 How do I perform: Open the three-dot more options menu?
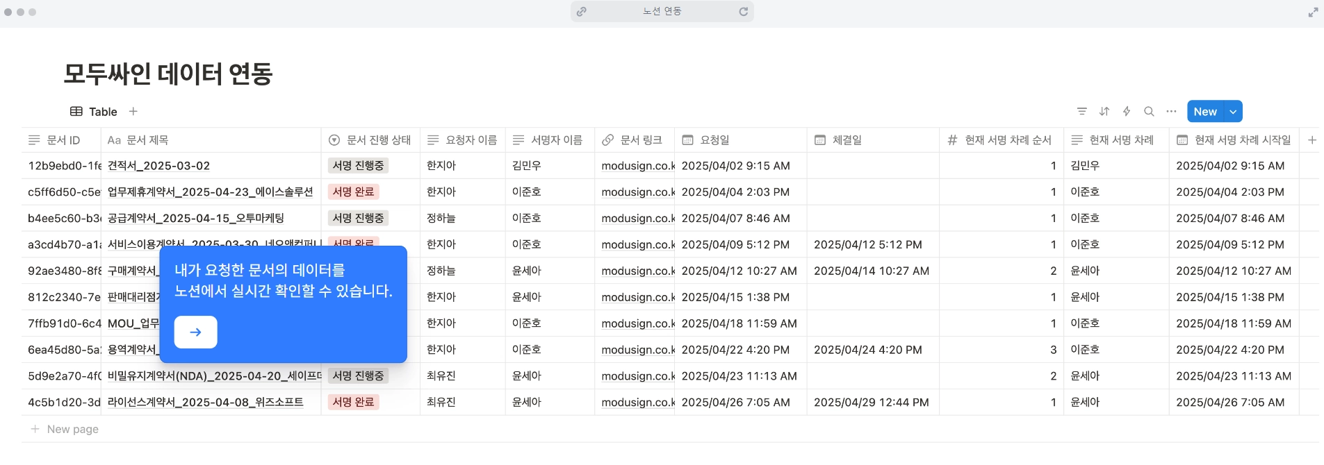[x=1171, y=111]
